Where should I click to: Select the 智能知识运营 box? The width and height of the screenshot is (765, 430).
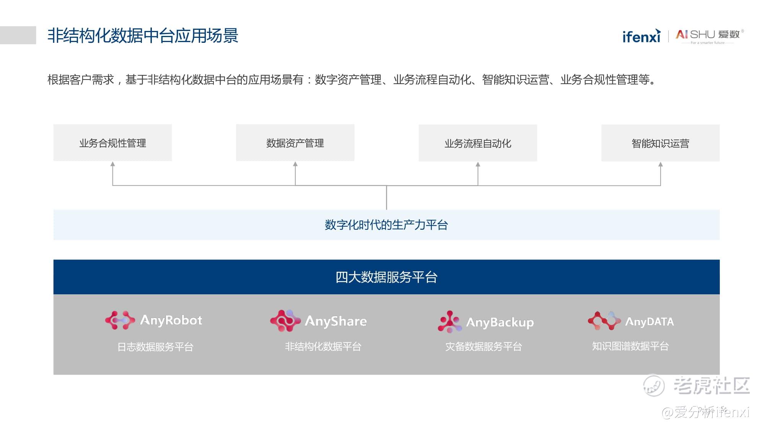(x=660, y=143)
